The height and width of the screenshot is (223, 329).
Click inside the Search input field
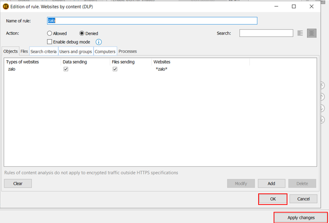click(266, 33)
